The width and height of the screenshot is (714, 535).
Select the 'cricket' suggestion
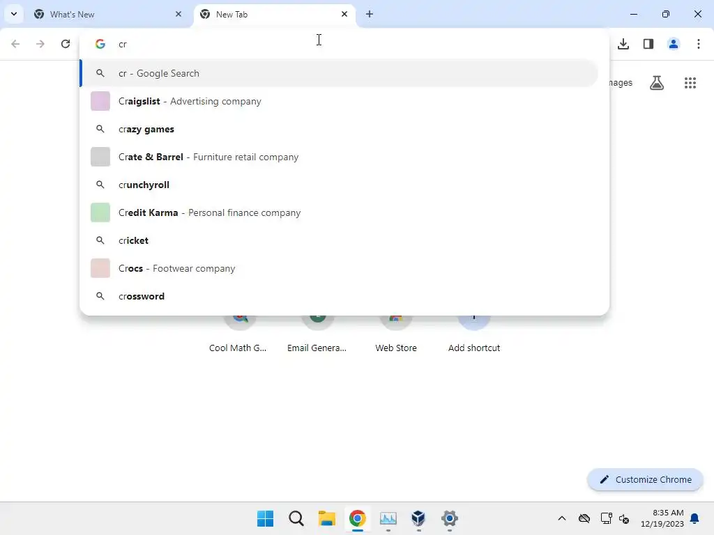click(x=340, y=240)
